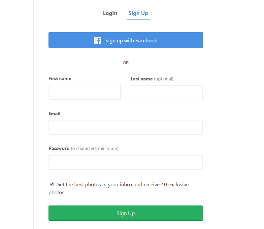264x229 pixels.
Task: Click the Email input field
Action: point(125,127)
